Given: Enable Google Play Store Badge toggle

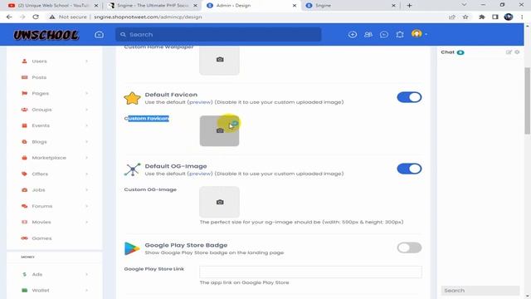Looking at the screenshot, I should (409, 248).
